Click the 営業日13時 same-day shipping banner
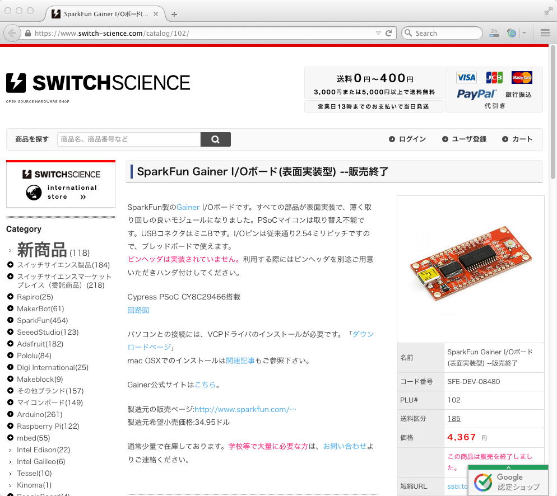This screenshot has height=496, width=557. [x=374, y=106]
